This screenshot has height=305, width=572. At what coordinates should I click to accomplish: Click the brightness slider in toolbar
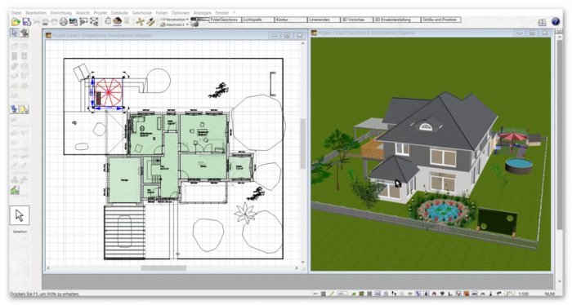click(x=199, y=20)
